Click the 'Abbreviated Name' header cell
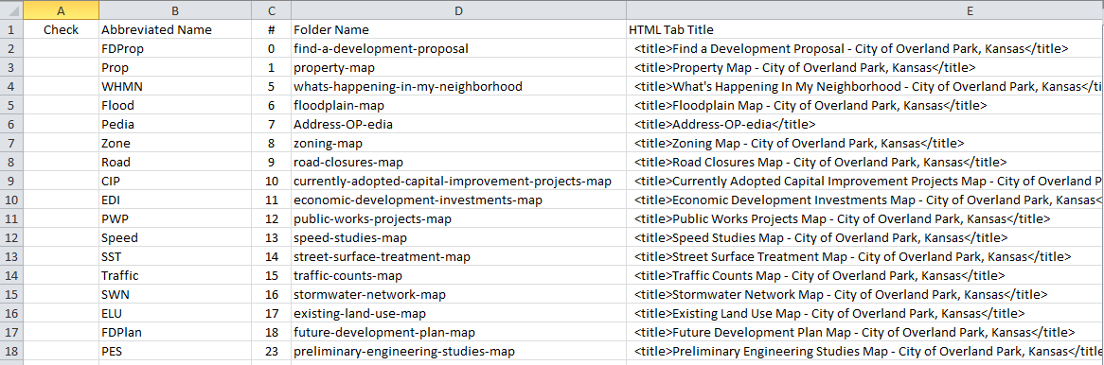This screenshot has width=1104, height=365. coord(175,30)
